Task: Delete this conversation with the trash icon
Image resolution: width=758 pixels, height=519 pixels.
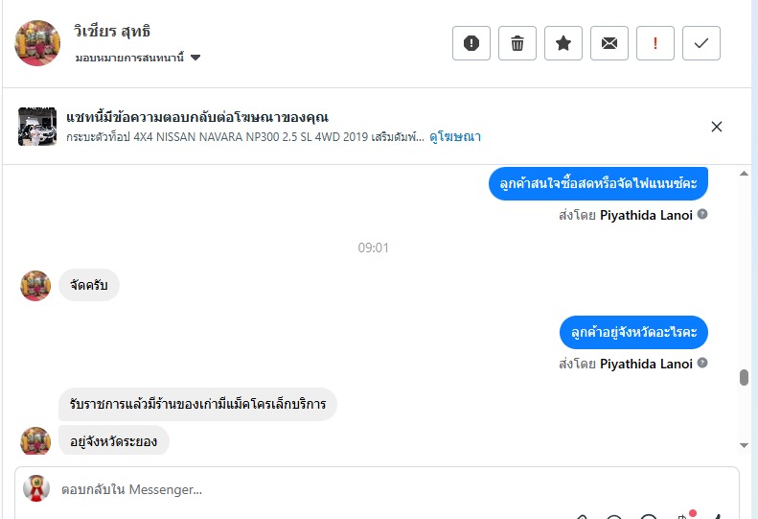Action: click(x=517, y=43)
